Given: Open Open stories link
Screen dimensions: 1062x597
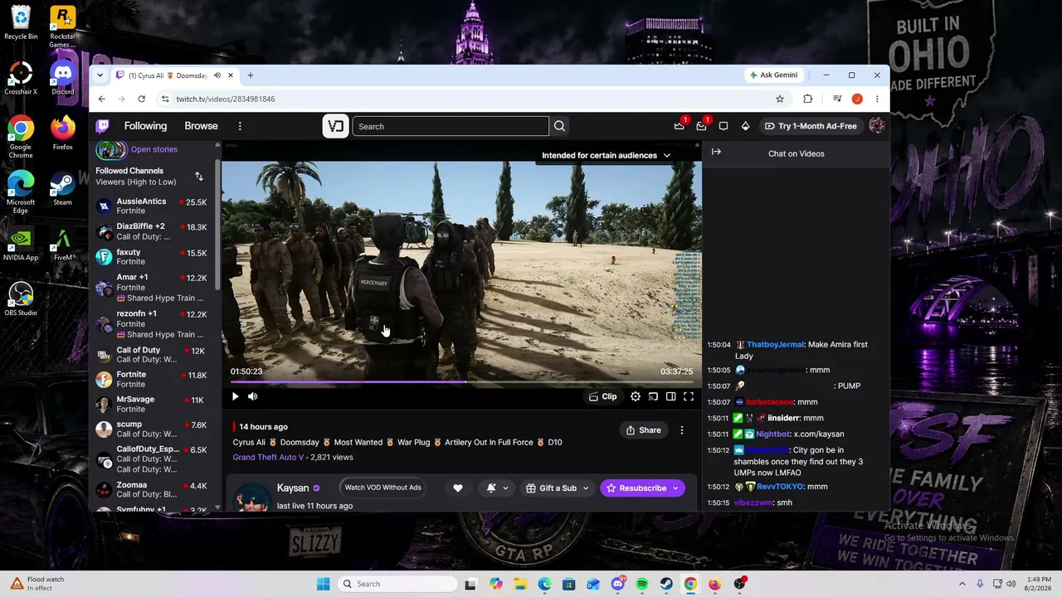Looking at the screenshot, I should tap(153, 149).
